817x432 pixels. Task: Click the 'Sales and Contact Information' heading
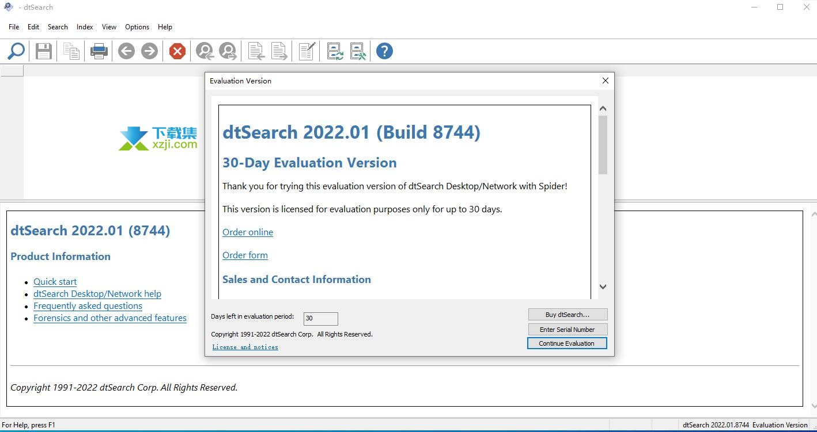(297, 280)
